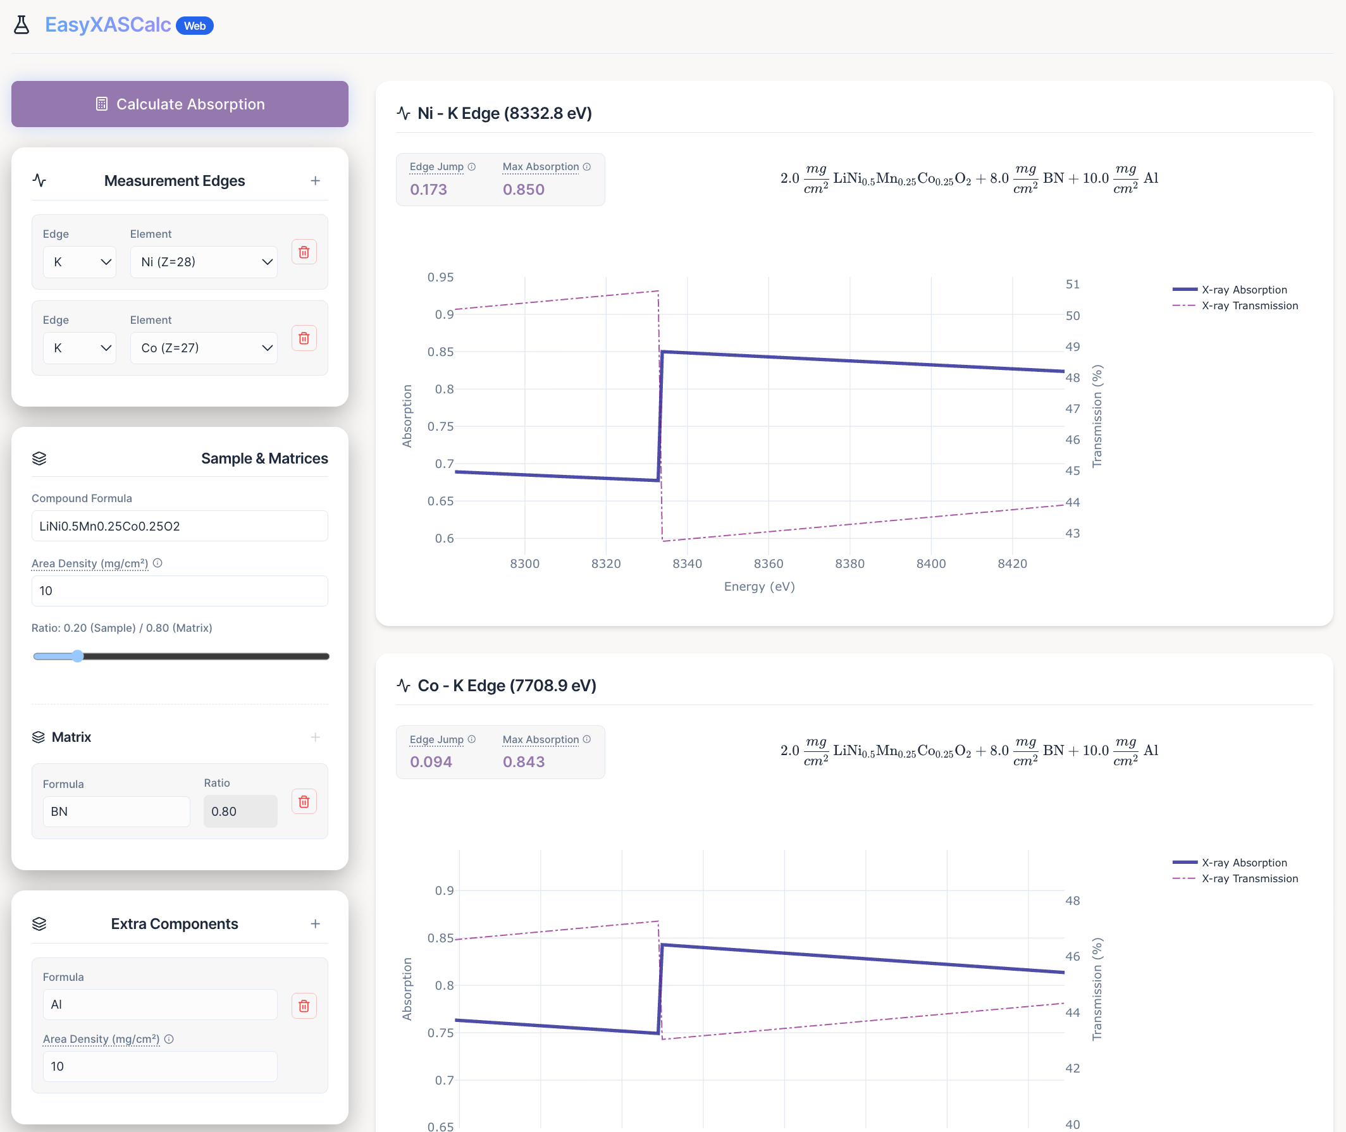Toggle X-ray Absorption trace in Ni chart legend
The height and width of the screenshot is (1132, 1346).
(x=1244, y=290)
